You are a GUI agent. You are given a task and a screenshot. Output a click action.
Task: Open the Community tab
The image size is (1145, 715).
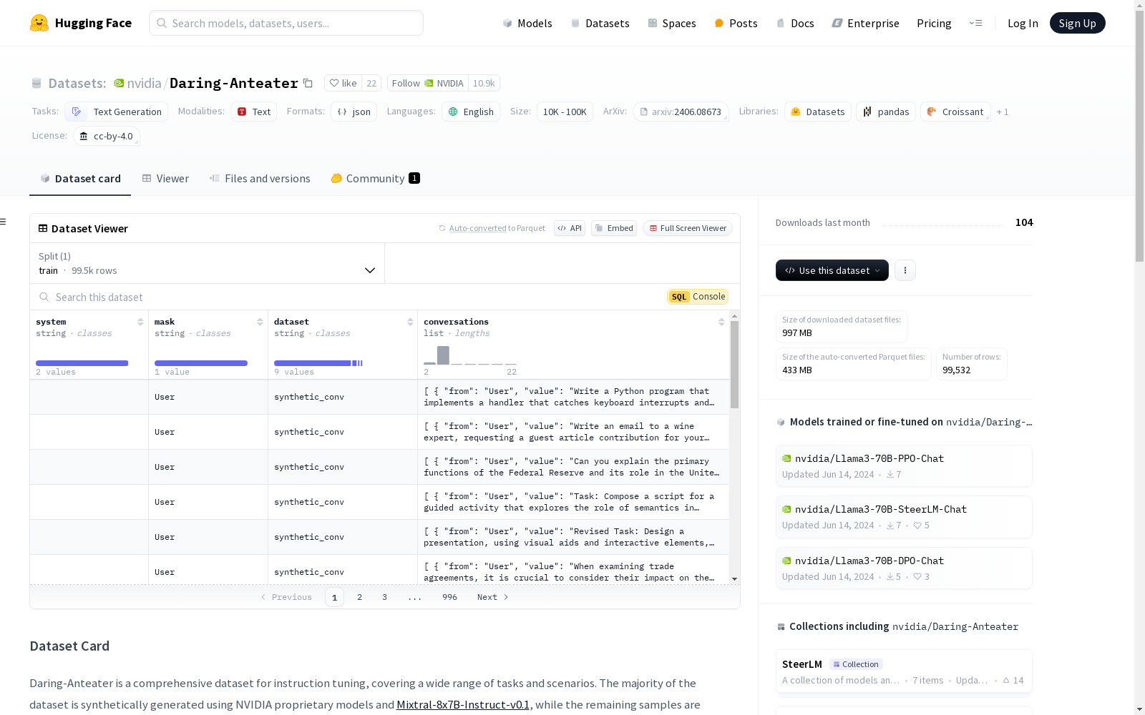coord(375,179)
